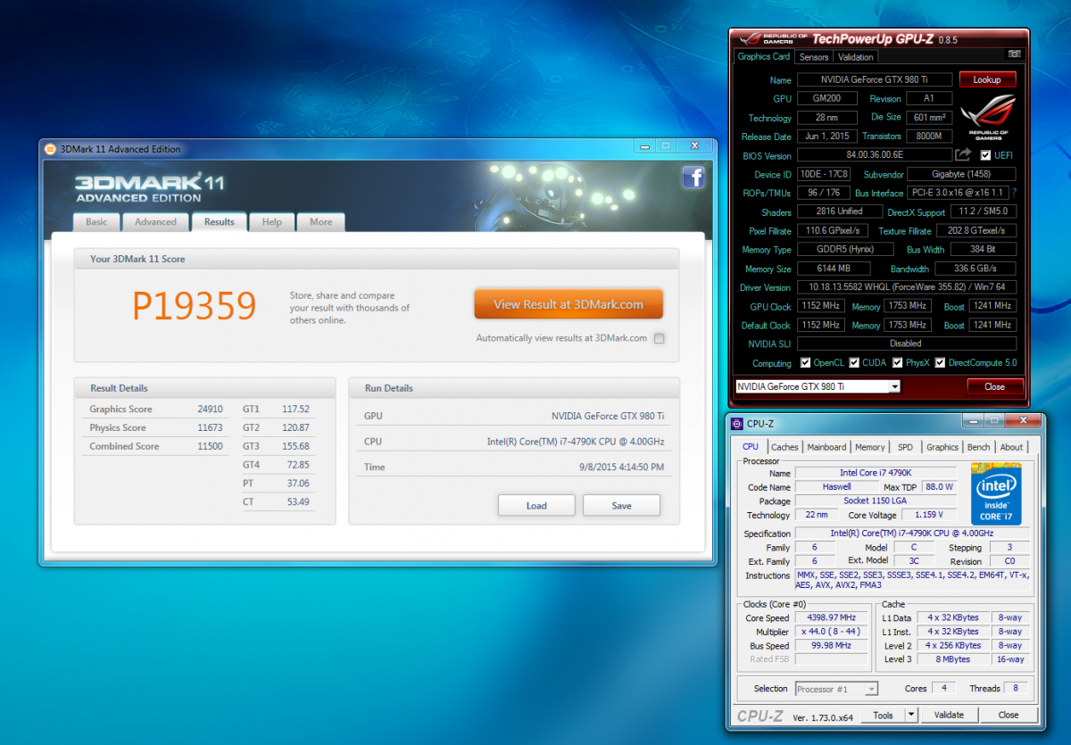Click the ROG logo in GPU-Z
Image resolution: width=1071 pixels, height=745 pixels.
(987, 117)
